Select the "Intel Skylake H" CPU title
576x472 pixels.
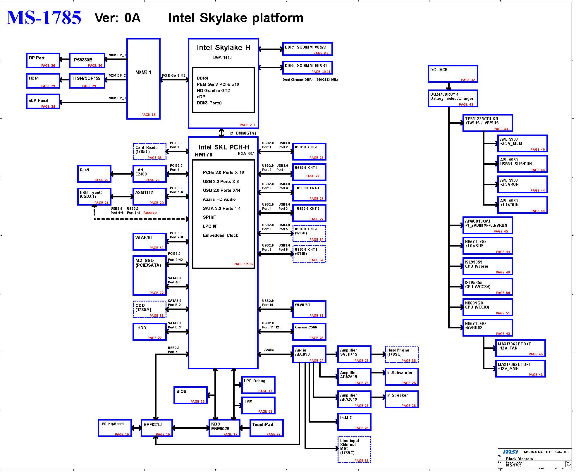click(x=223, y=48)
